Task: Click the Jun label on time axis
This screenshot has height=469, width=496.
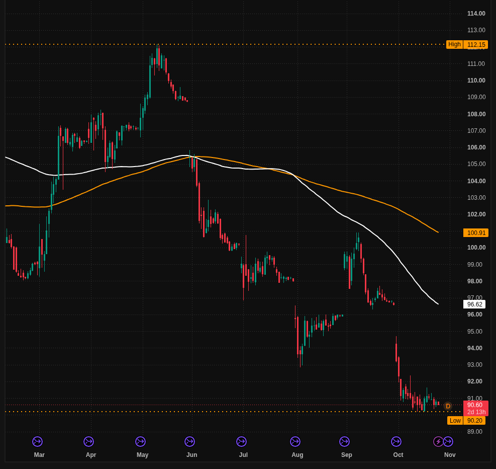Action: point(191,455)
